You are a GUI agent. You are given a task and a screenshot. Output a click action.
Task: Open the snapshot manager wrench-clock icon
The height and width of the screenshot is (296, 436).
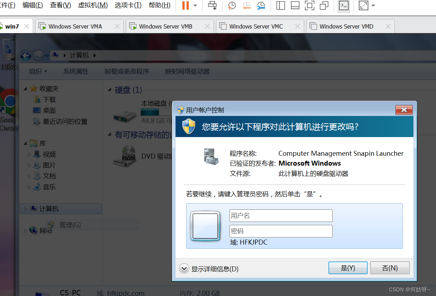pos(261,6)
